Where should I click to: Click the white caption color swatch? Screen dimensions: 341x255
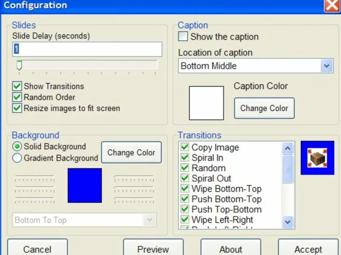(x=206, y=103)
